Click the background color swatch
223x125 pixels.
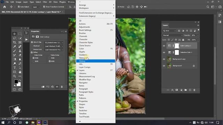19,84
